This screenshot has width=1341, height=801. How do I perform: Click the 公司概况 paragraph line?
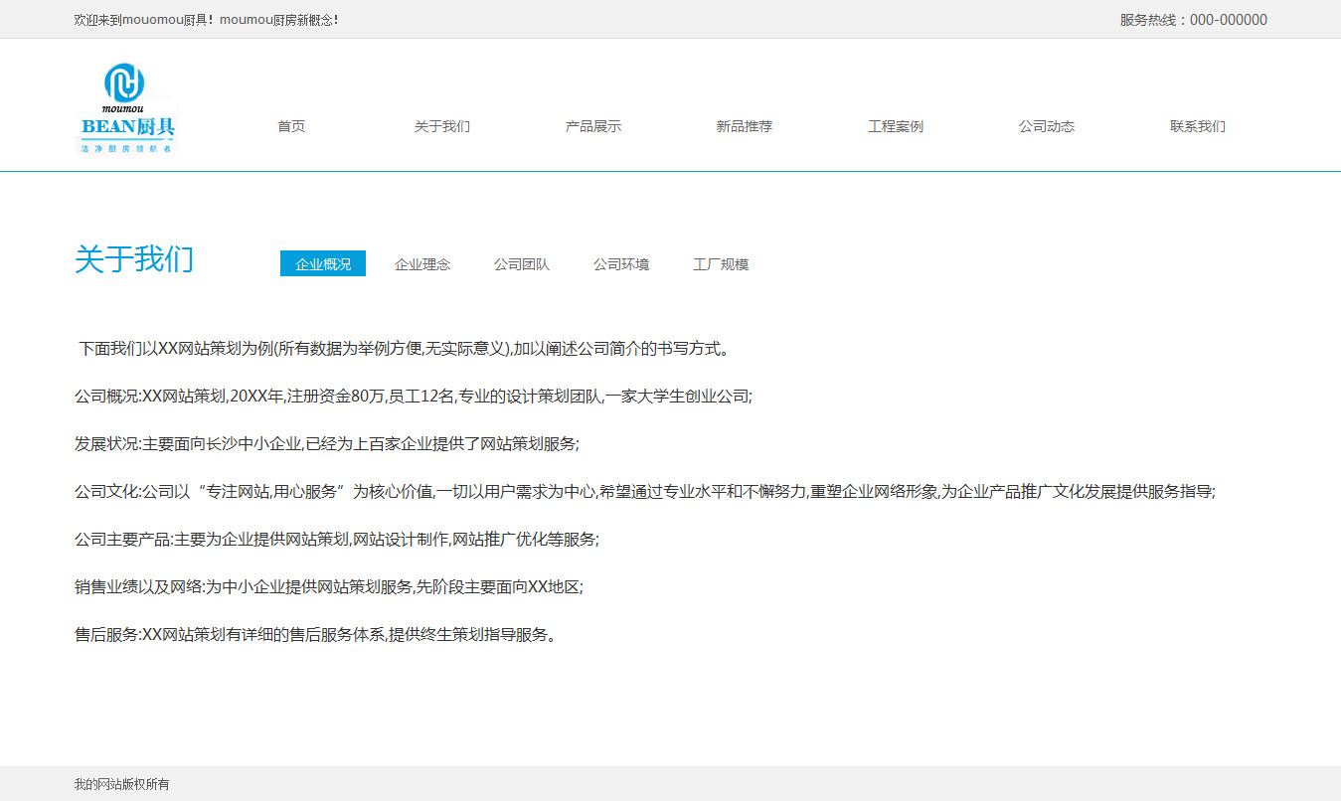414,397
